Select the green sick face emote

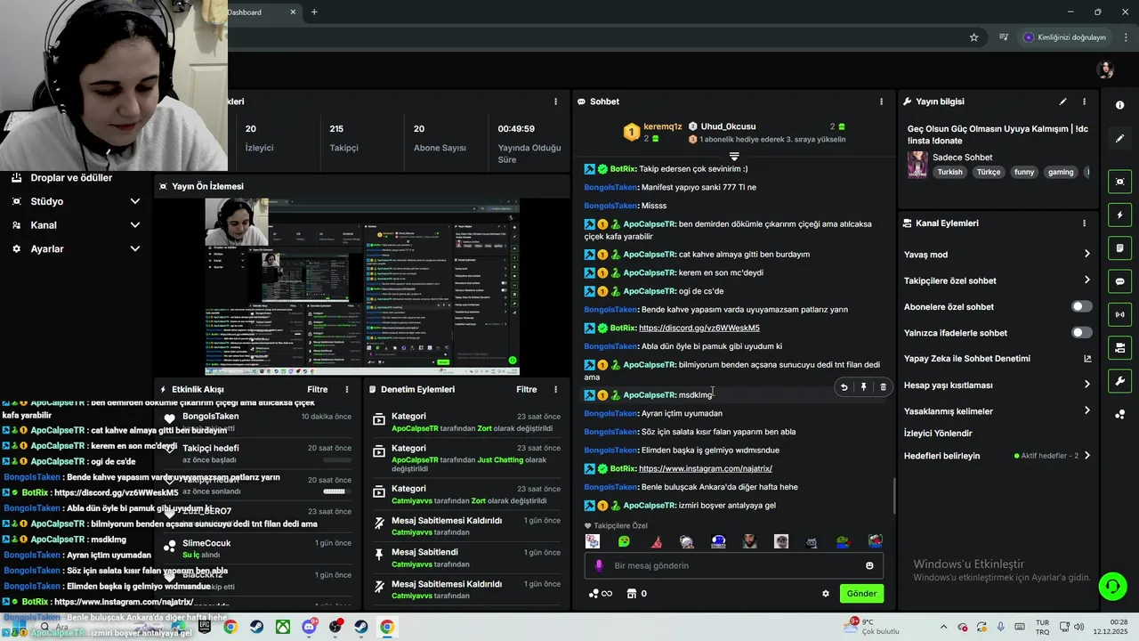pos(624,541)
